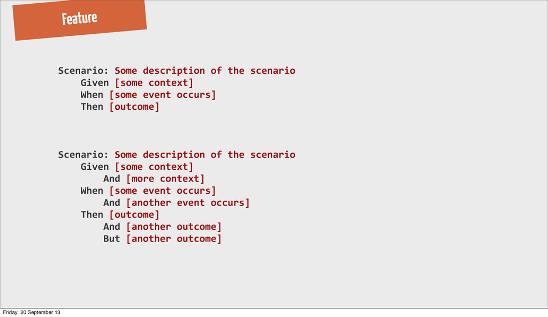548x317 pixels.
Task: Select the first scenario description text
Action: point(205,71)
